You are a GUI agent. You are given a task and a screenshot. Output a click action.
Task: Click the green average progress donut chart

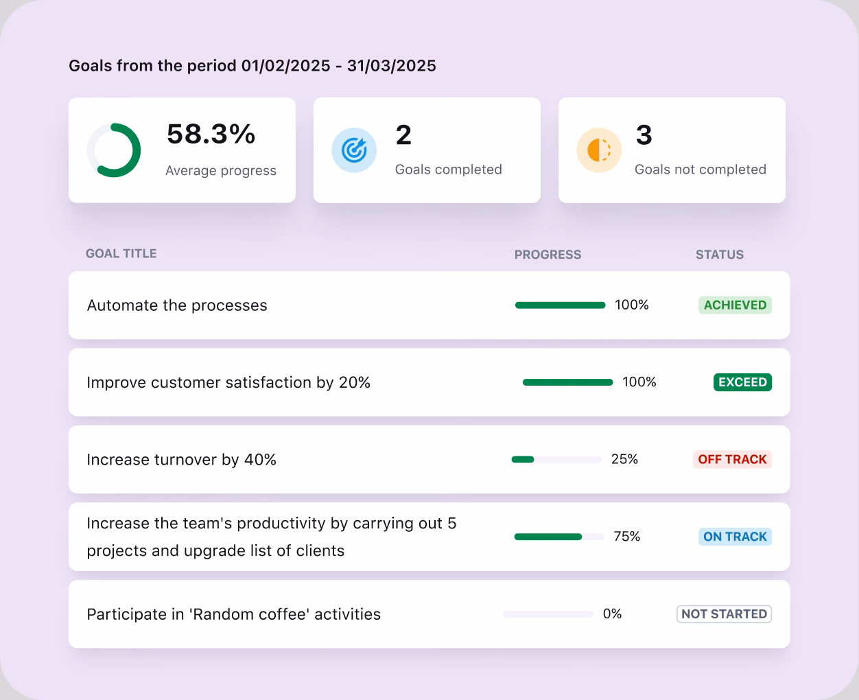click(x=114, y=150)
